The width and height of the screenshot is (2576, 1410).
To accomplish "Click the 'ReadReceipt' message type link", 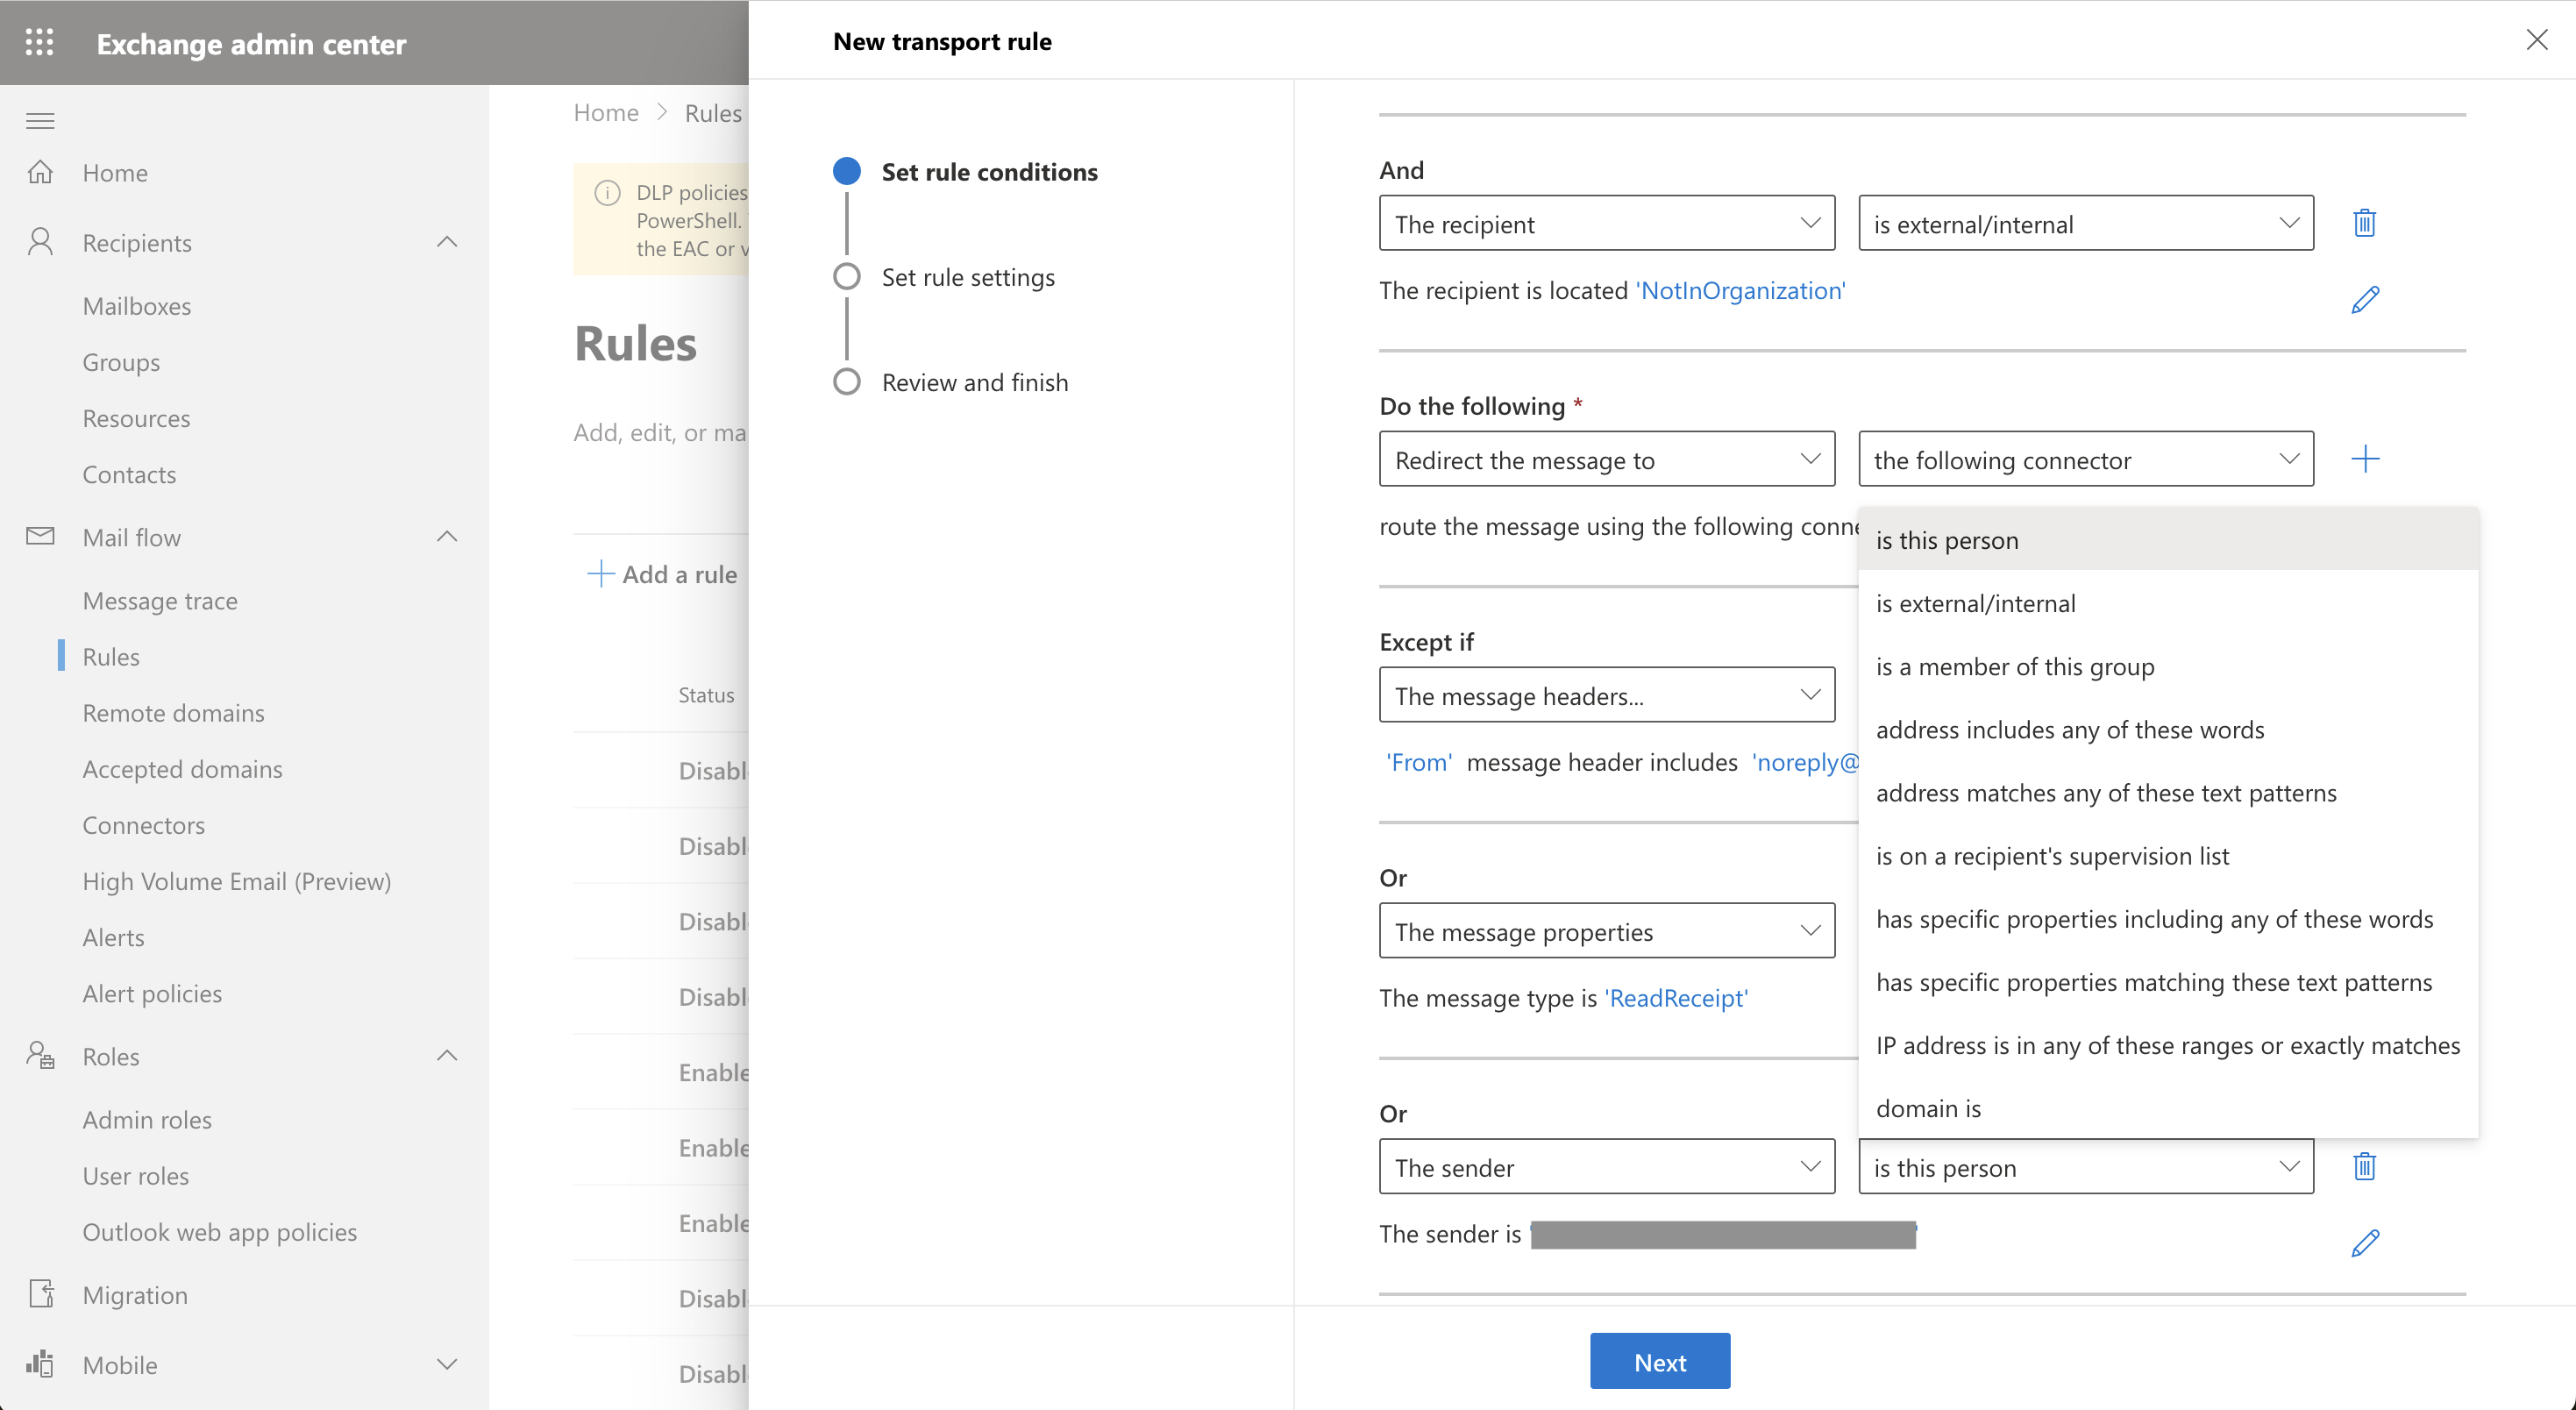I will (1676, 998).
